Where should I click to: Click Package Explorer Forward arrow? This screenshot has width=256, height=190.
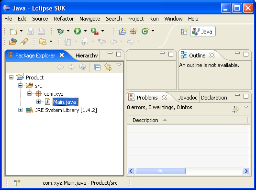71,67
